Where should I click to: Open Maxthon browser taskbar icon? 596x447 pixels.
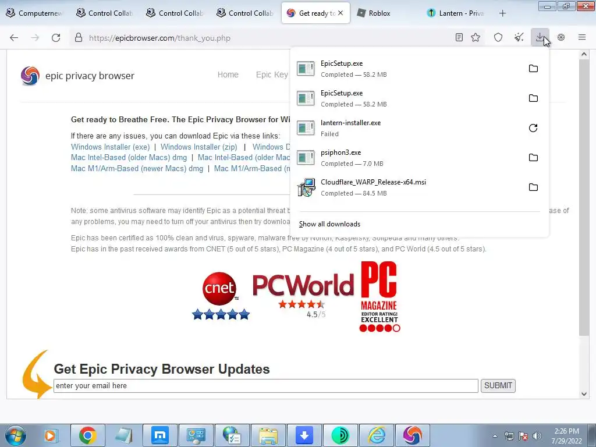pyautogui.click(x=160, y=435)
